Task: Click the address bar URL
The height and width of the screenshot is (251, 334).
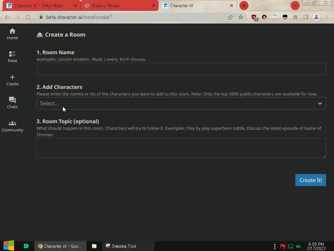Action: point(79,17)
